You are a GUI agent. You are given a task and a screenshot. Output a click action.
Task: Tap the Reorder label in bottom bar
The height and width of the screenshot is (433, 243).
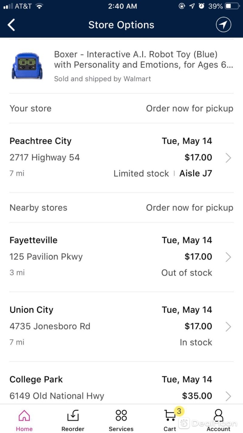coord(73,429)
